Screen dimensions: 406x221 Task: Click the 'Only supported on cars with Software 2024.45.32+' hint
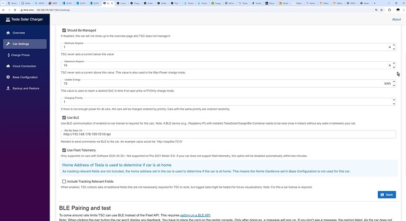184,156
